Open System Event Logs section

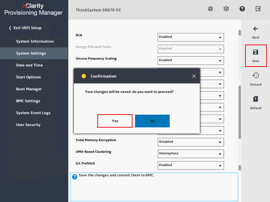coord(33,113)
